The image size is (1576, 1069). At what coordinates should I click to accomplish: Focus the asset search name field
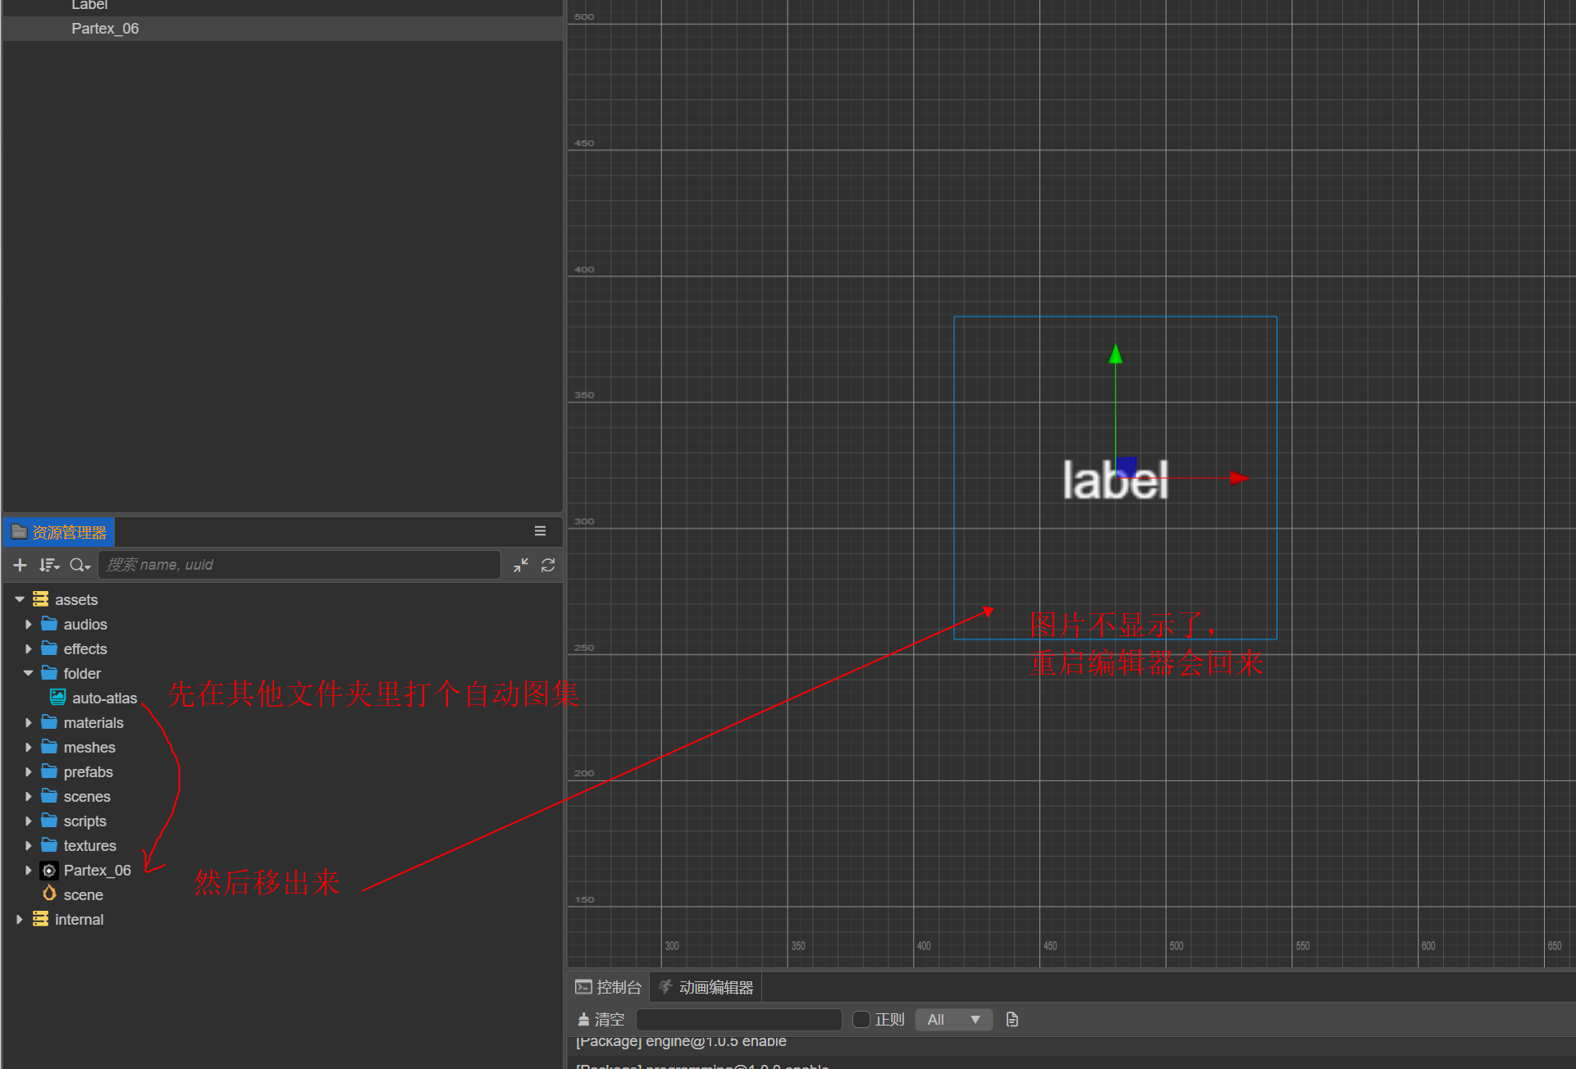click(x=299, y=565)
